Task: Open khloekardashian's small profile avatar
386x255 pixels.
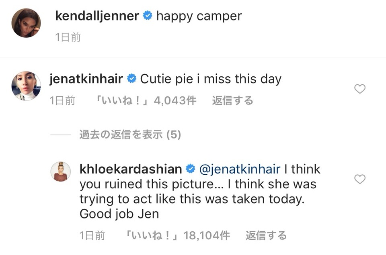Action: pyautogui.click(x=61, y=172)
